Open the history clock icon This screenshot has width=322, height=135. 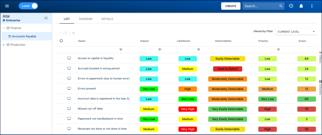click(x=291, y=6)
